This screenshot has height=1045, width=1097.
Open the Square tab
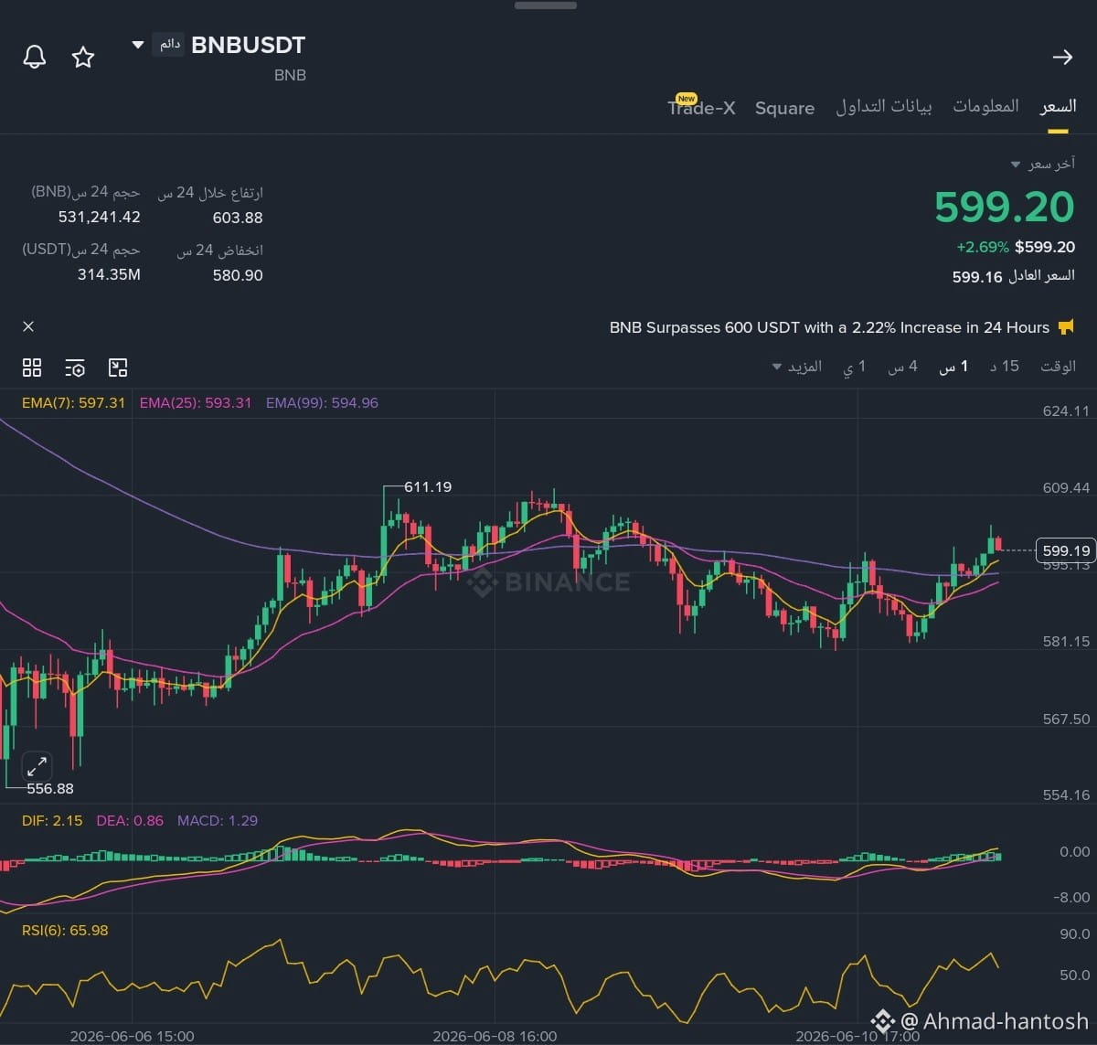(x=784, y=108)
